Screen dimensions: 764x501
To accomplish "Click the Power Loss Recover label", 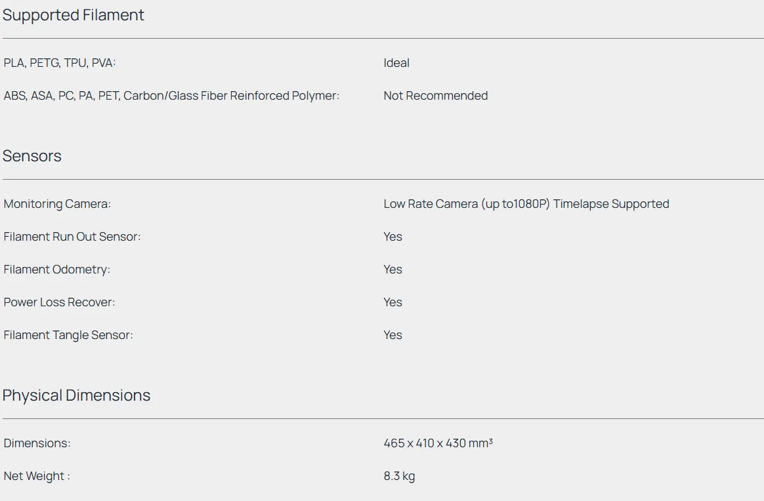I will click(x=59, y=302).
